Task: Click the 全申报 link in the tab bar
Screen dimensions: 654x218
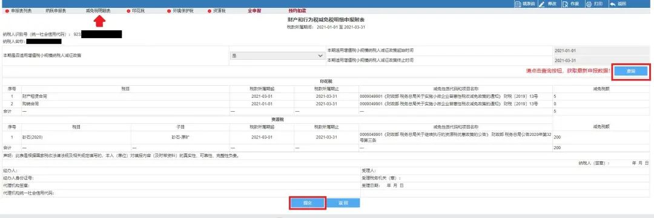Action: point(254,11)
